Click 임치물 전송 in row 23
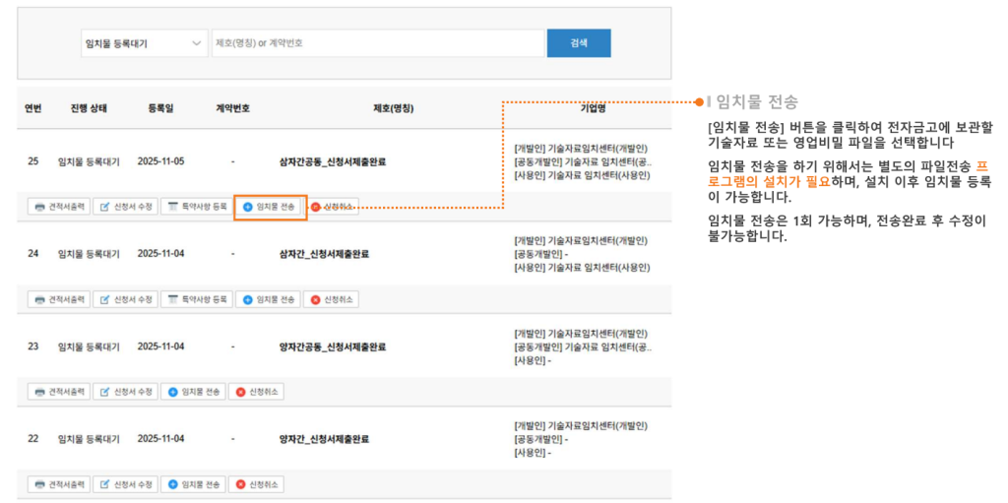The image size is (1008, 503). tap(194, 392)
